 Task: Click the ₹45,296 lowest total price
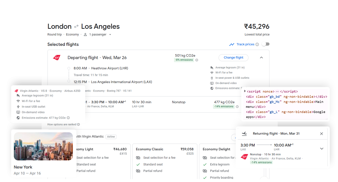tap(256, 26)
